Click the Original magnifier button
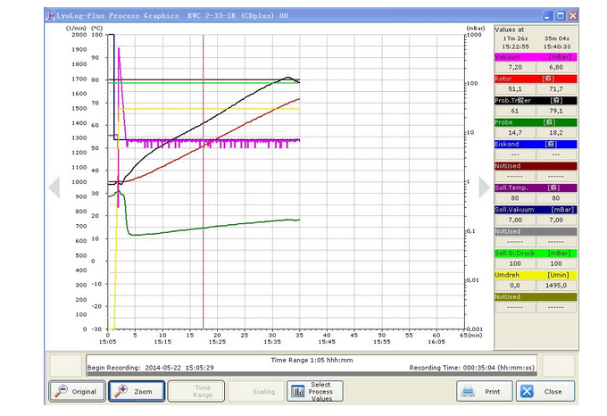Viewport: 607px width, 416px height. click(75, 391)
